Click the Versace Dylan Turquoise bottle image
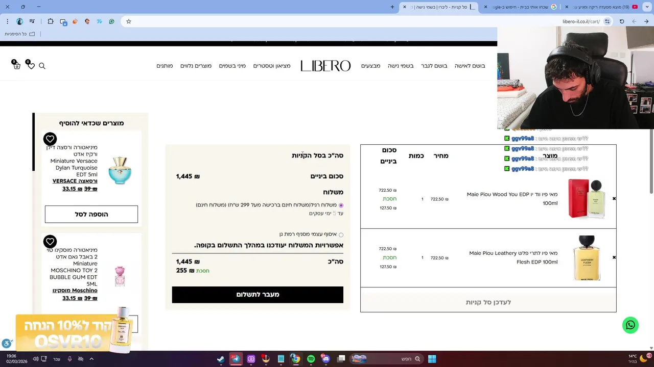The width and height of the screenshot is (654, 367). click(x=120, y=170)
